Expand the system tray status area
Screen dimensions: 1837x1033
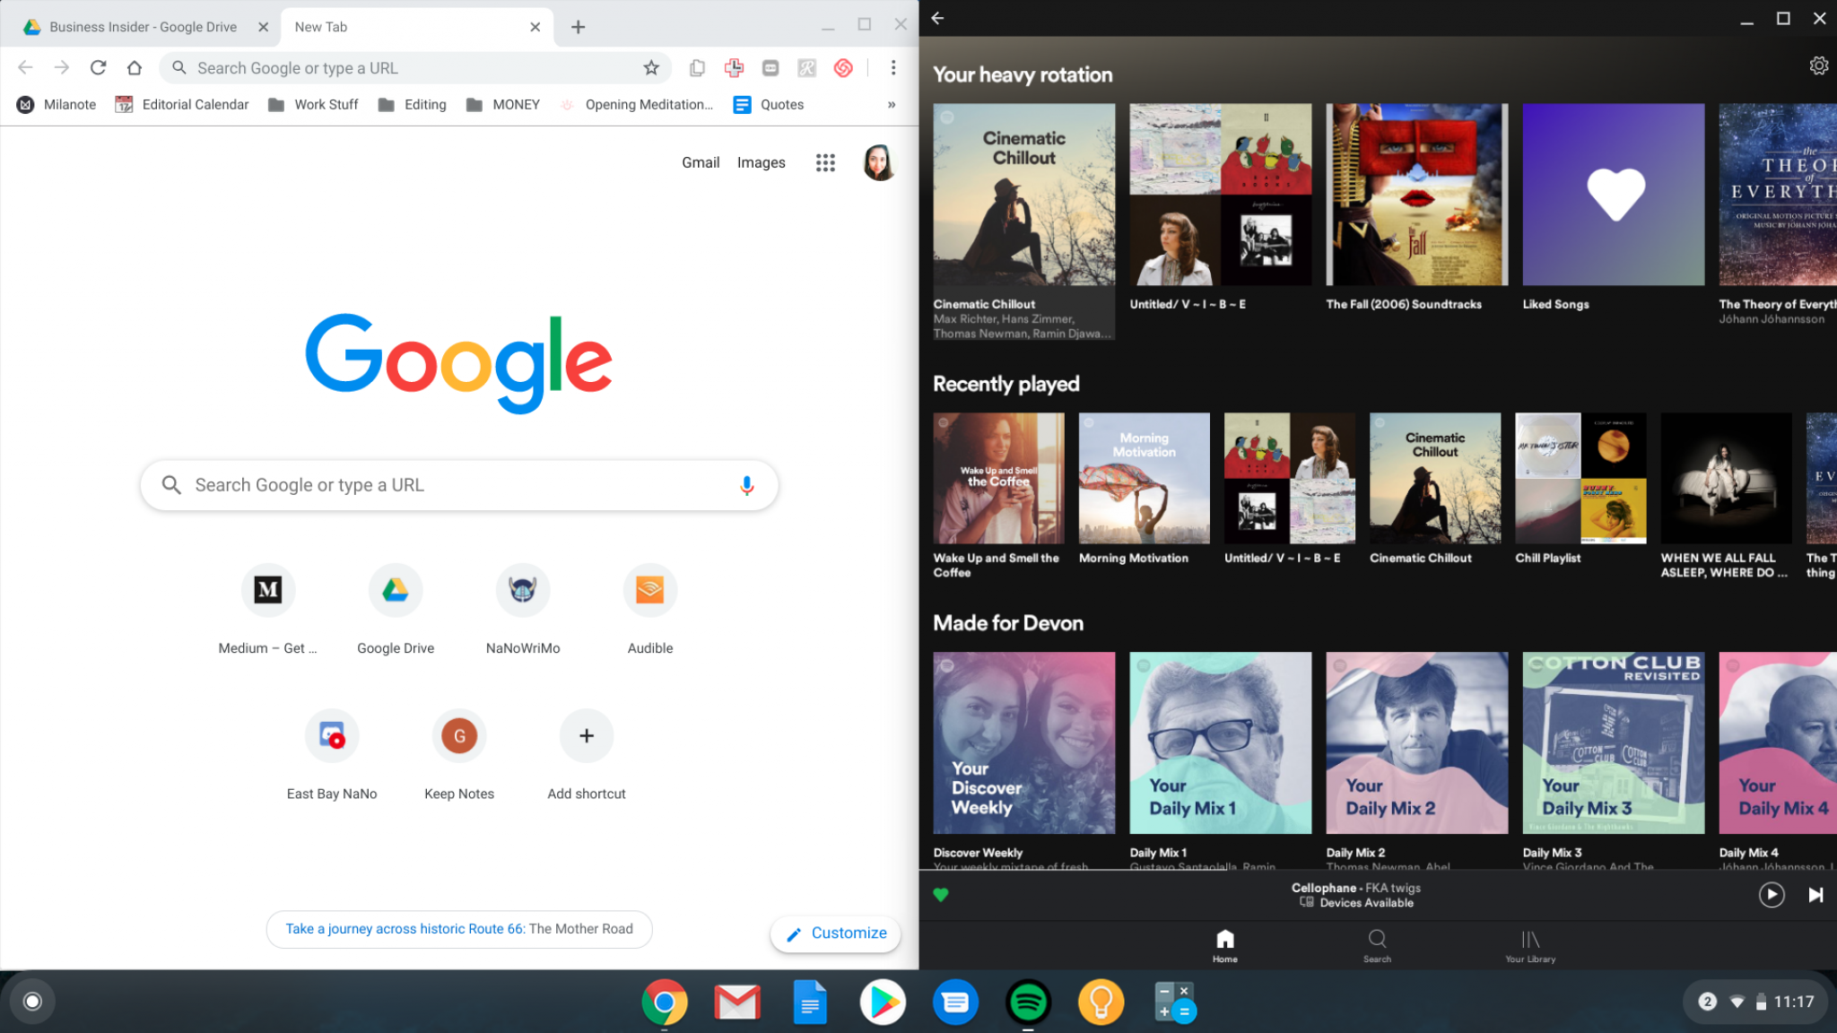pyautogui.click(x=1755, y=1002)
